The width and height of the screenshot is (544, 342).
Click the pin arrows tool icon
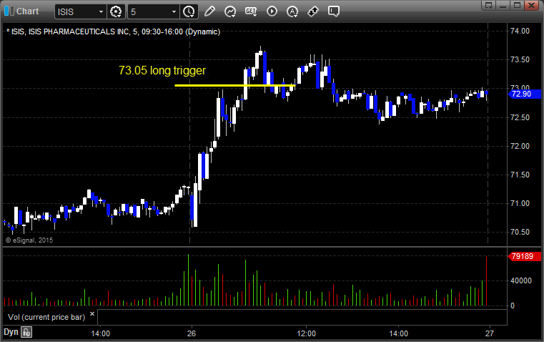click(313, 11)
